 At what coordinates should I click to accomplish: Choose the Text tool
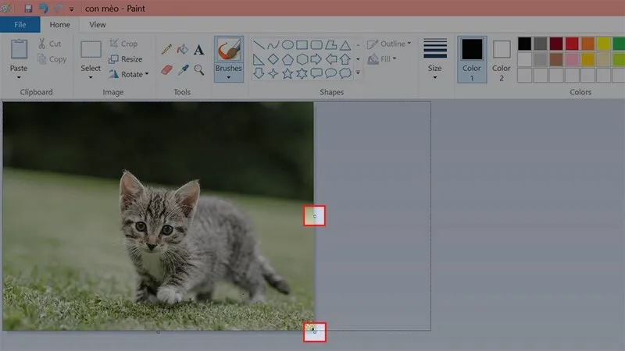tap(199, 50)
